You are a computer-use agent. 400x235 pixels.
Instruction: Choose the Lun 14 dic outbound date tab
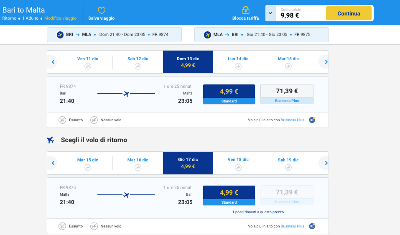pos(238,62)
